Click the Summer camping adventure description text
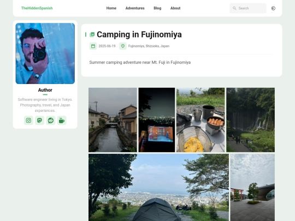Screen dimensions: 295x221 (140, 62)
